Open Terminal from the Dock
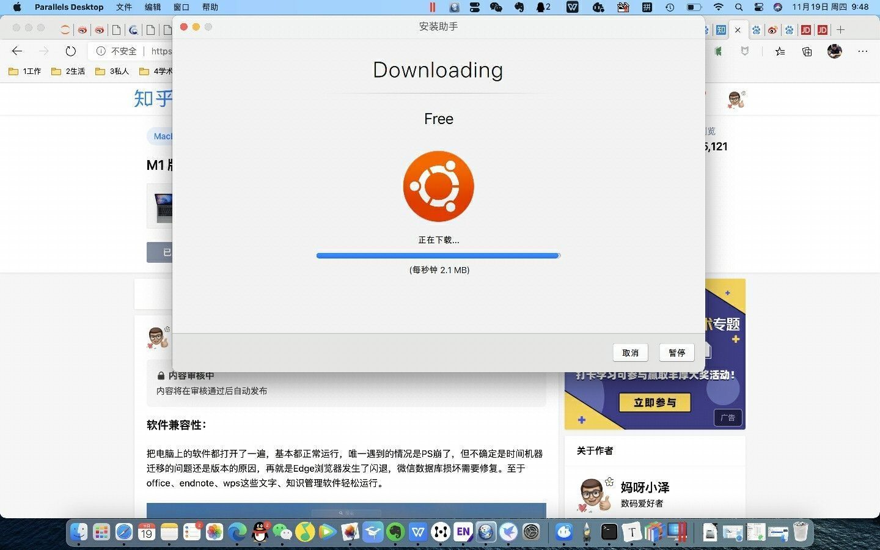Screen dimensions: 880x550 [x=609, y=532]
